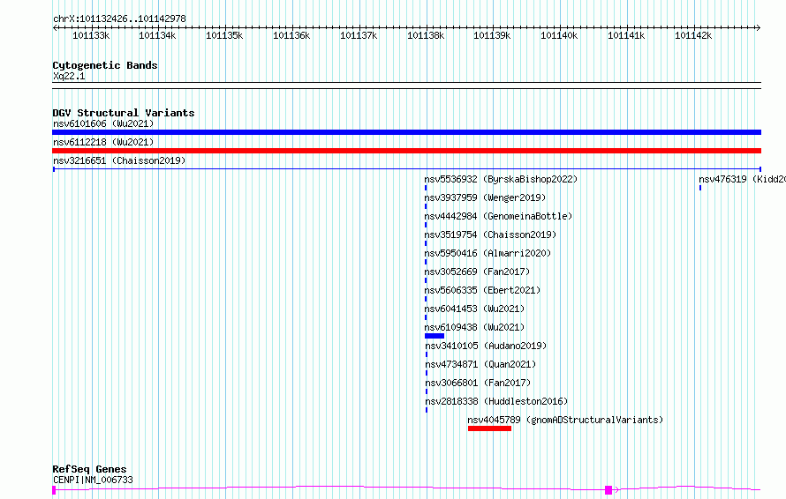Click the 101138k ruler tick label
The image size is (786, 499).
pyautogui.click(x=426, y=35)
